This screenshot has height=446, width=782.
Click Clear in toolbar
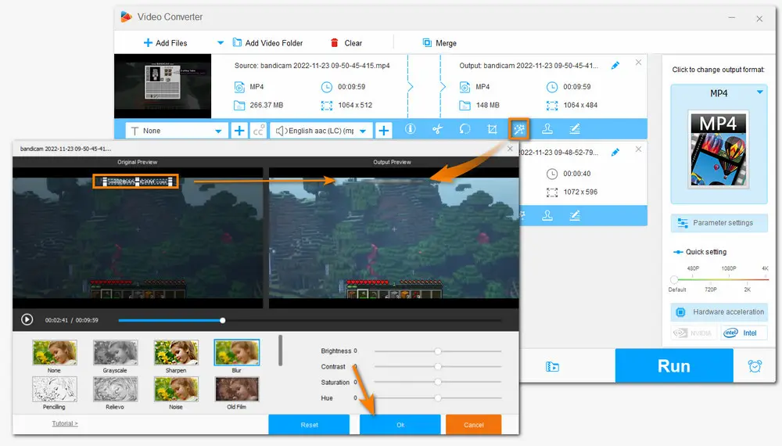(346, 43)
